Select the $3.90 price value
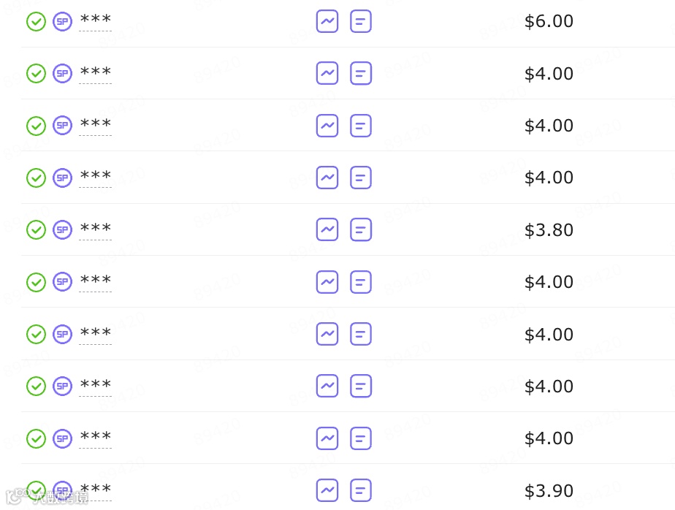The width and height of the screenshot is (675, 510). tap(549, 490)
